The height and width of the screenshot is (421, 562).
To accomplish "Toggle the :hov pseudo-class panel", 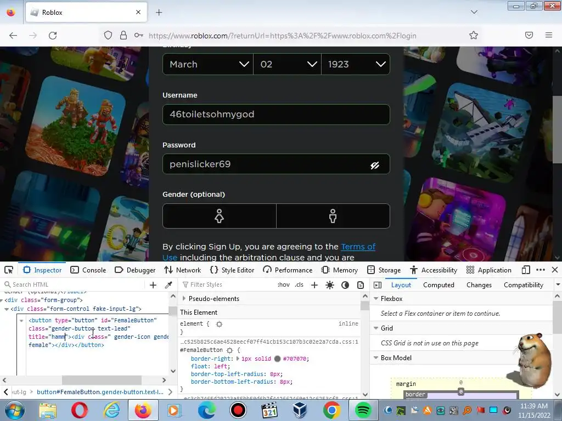I will 284,285.
